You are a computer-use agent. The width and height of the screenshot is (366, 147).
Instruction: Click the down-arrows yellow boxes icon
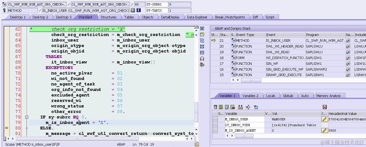240,107
